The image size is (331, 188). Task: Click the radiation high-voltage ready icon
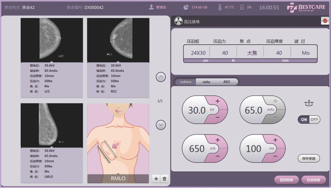click(x=178, y=21)
